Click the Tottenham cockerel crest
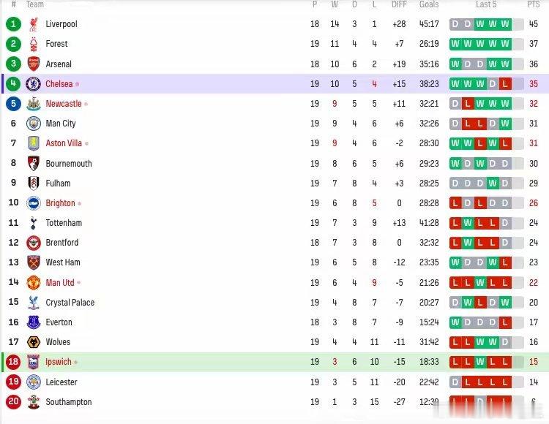The image size is (549, 424). (x=34, y=223)
